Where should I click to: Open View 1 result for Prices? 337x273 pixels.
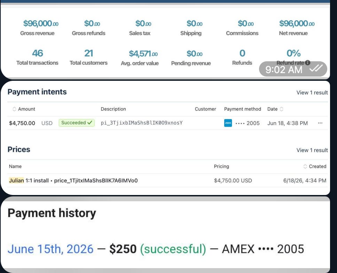(x=312, y=150)
